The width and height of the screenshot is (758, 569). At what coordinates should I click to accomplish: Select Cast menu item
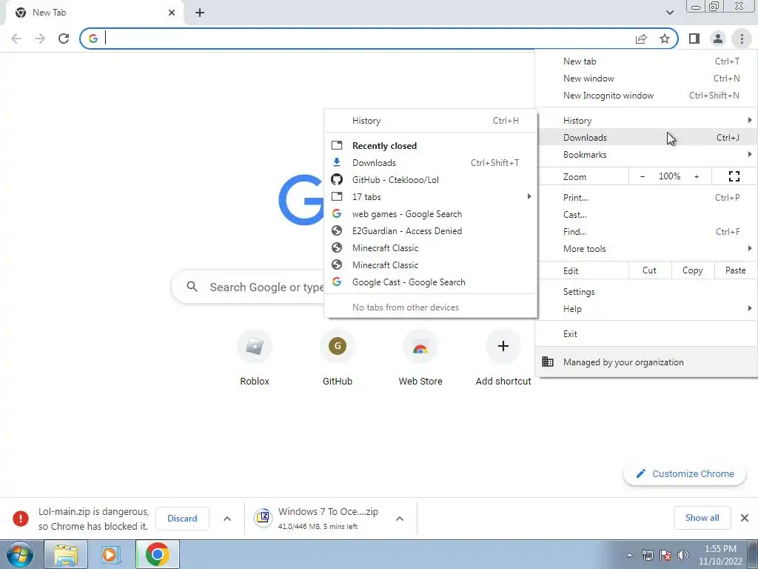pyautogui.click(x=646, y=214)
